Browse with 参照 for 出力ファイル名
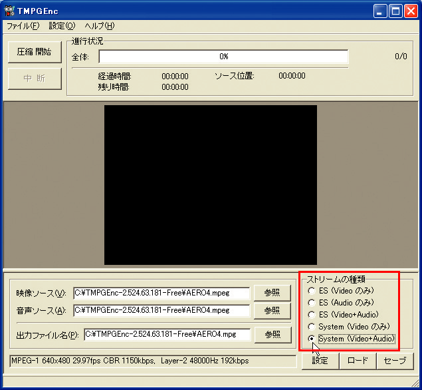422x390 pixels. point(273,335)
